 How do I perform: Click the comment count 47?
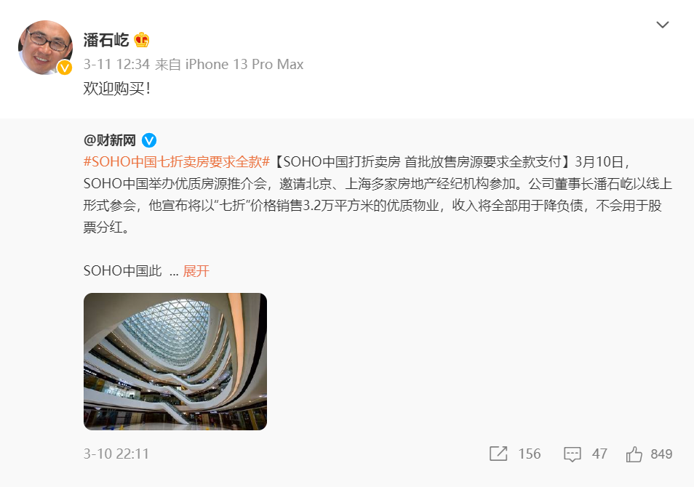(599, 454)
